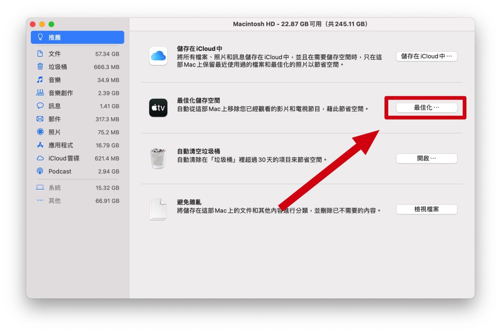This screenshot has height=333, width=501.
Task: Click the 自動清空垃圾桶 heading
Action: click(x=198, y=151)
